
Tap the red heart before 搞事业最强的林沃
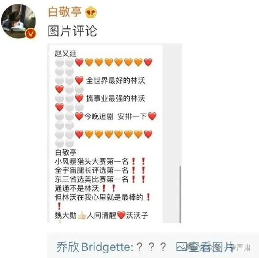point(79,98)
